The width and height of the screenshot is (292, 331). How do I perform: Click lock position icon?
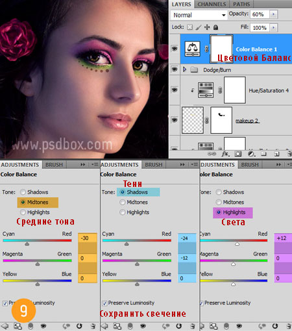(207, 27)
